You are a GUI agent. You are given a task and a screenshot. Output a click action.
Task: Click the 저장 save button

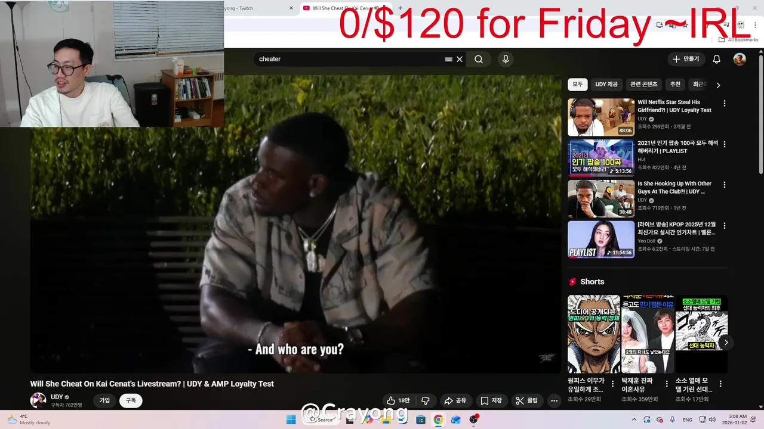pyautogui.click(x=491, y=400)
